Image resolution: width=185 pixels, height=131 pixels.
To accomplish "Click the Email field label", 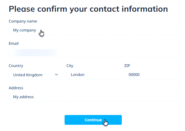I will 14,43.
